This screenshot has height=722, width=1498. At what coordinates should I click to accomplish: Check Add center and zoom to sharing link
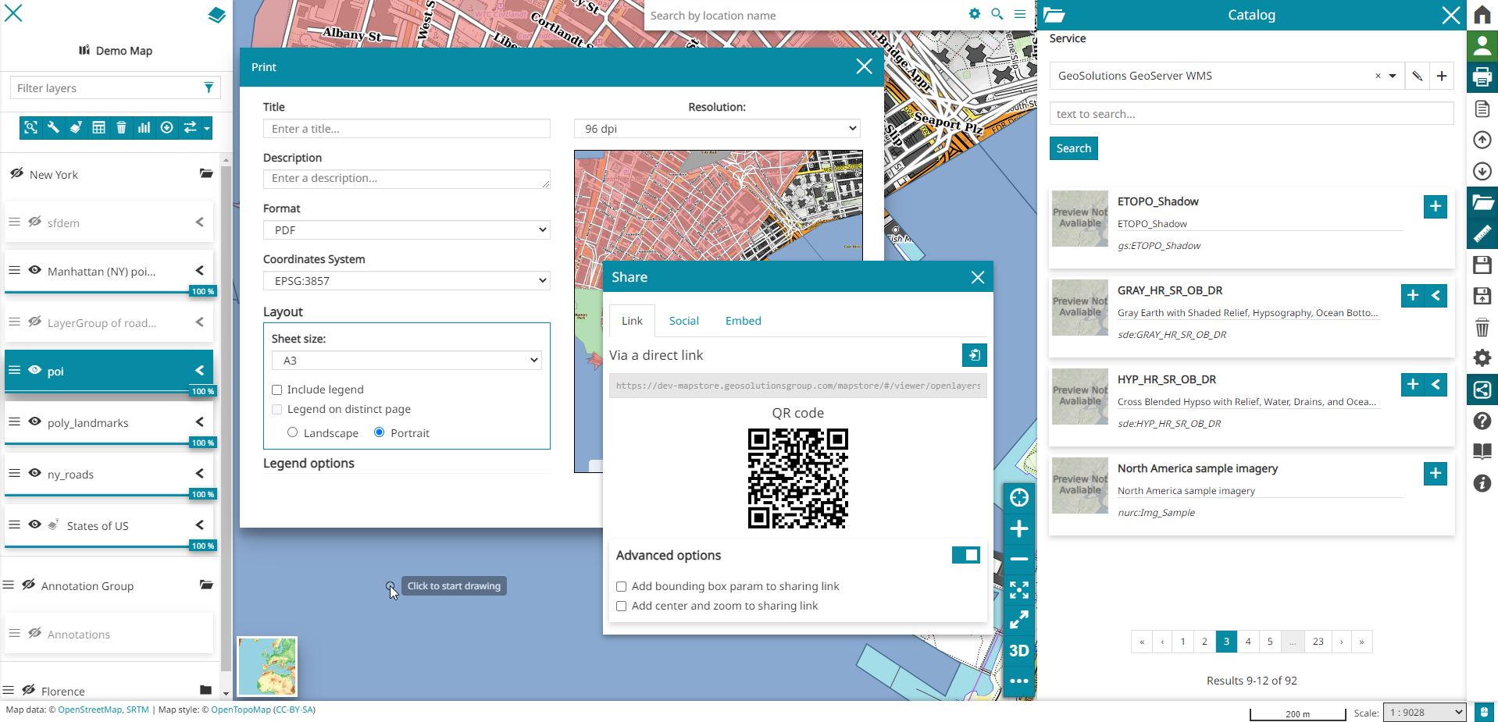(622, 606)
